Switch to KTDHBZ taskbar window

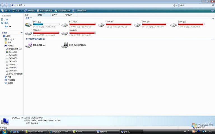(x=83, y=132)
